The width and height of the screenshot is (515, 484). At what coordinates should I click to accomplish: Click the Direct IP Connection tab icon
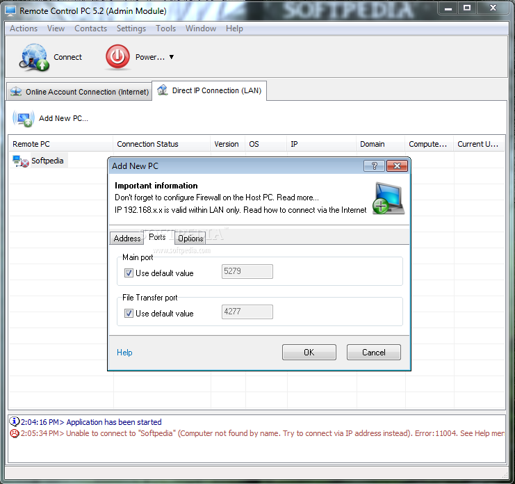(162, 90)
